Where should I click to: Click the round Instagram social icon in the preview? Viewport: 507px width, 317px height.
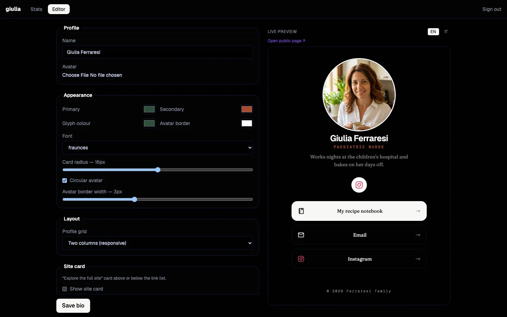359,185
